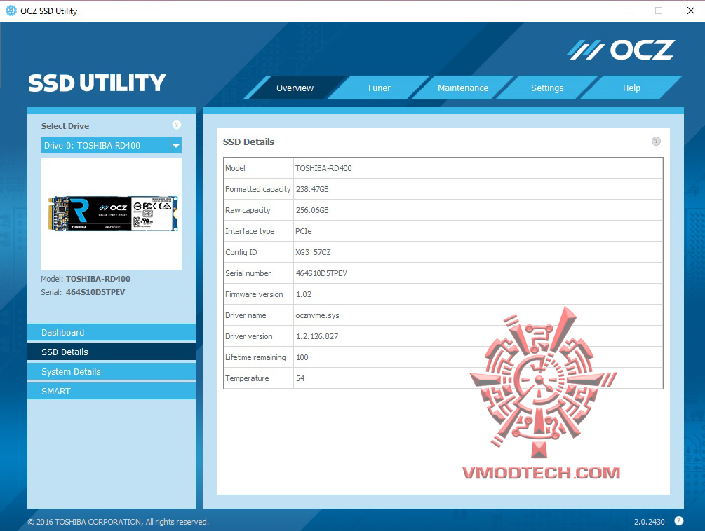705x531 pixels.
Task: Click the Temperature row value
Action: [303, 378]
